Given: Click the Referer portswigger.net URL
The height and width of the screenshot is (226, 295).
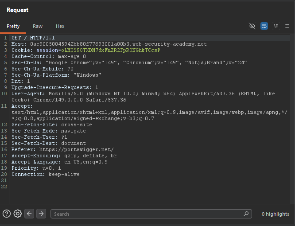Looking at the screenshot, I should tap(76, 150).
